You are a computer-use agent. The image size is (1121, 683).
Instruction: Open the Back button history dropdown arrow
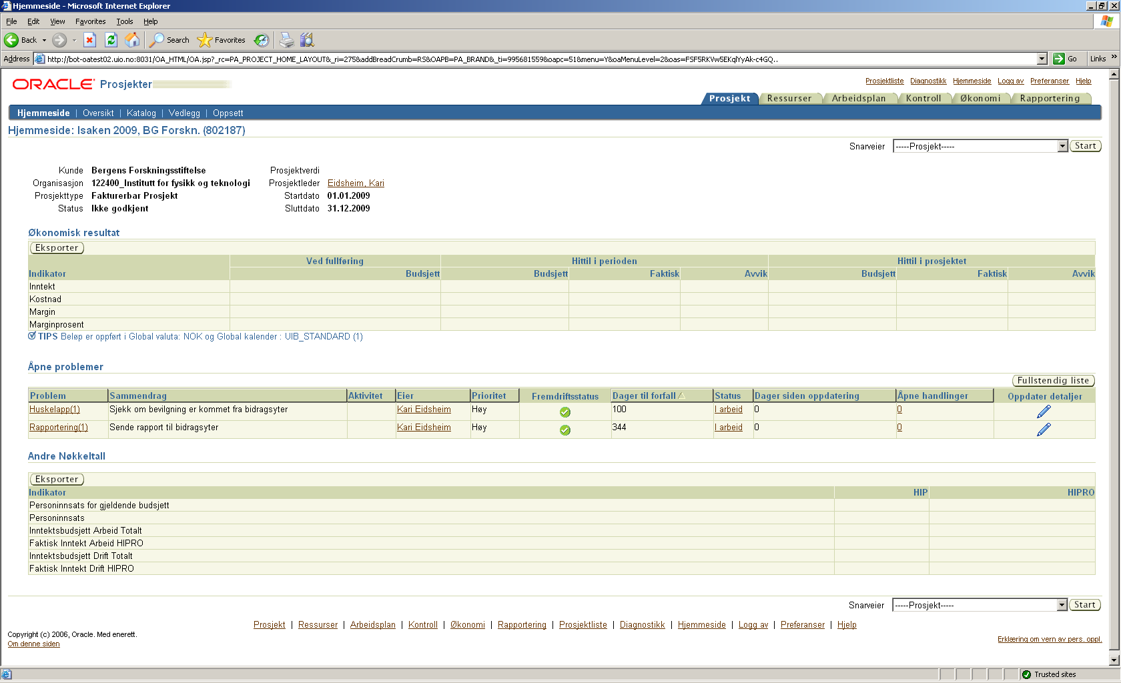click(x=45, y=40)
